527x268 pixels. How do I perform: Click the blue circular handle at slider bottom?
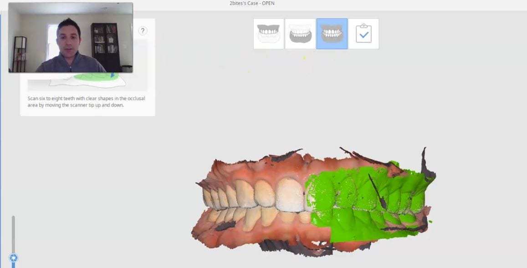[x=14, y=258]
